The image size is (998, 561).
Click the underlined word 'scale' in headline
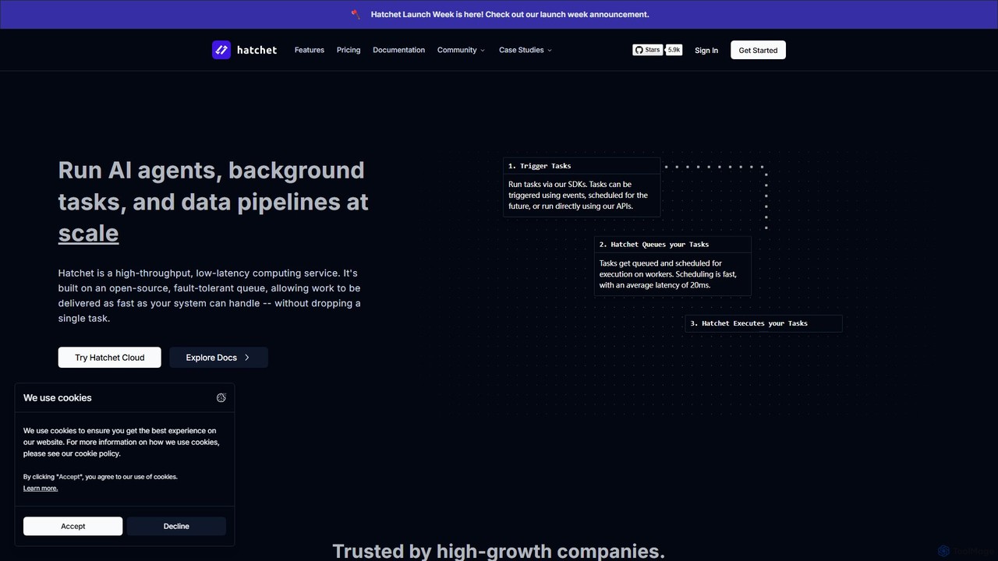88,233
